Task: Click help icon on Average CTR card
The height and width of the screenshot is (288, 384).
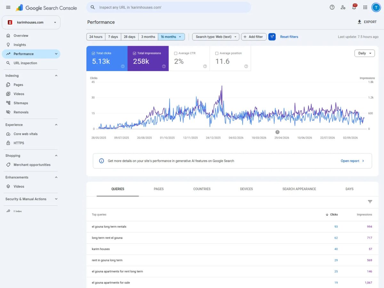Action: click(x=205, y=66)
